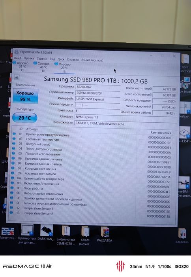Viewport: 191px width, 277px height.
Task: Open the Вид menu
Action: click(x=52, y=59)
